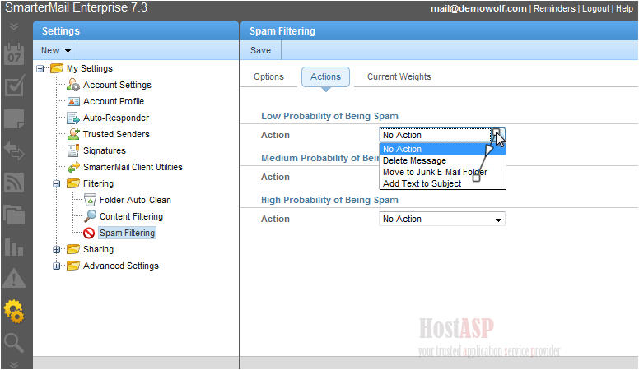The image size is (639, 370).
Task: Select Account Settings in tree
Action: click(x=117, y=85)
